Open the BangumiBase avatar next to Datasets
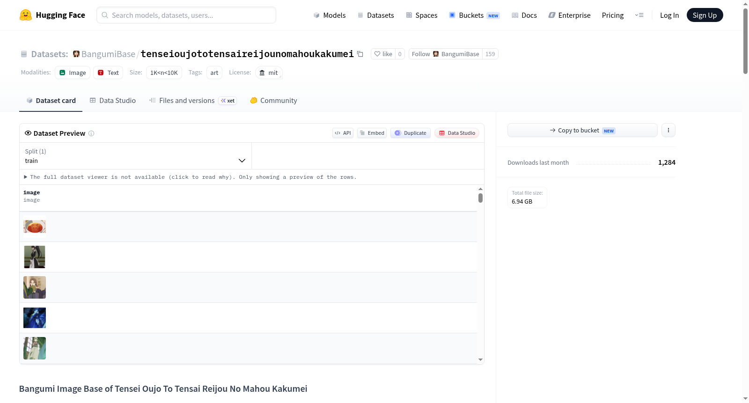Image resolution: width=749 pixels, height=403 pixels. click(x=76, y=54)
